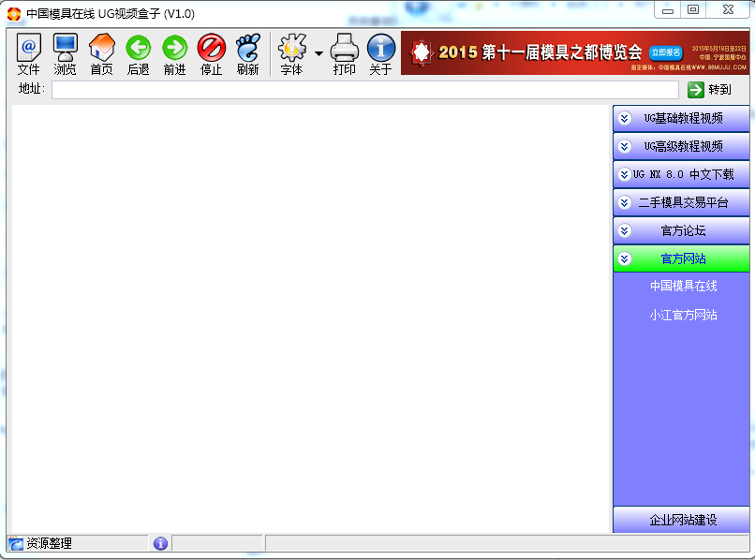Select the 二手模具交易平台 sidebar entry

tap(681, 202)
